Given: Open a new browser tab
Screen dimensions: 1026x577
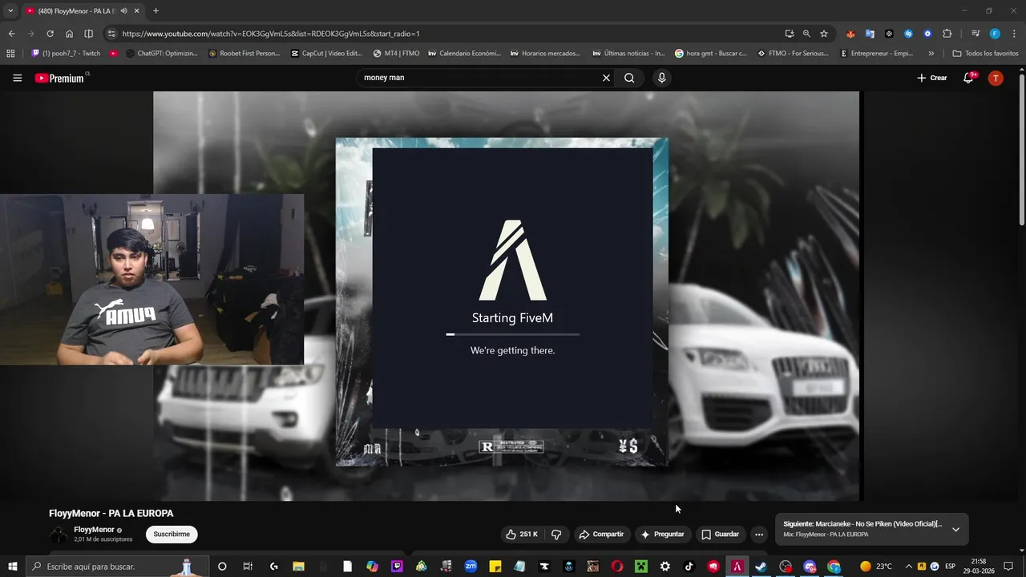Looking at the screenshot, I should coord(156,10).
